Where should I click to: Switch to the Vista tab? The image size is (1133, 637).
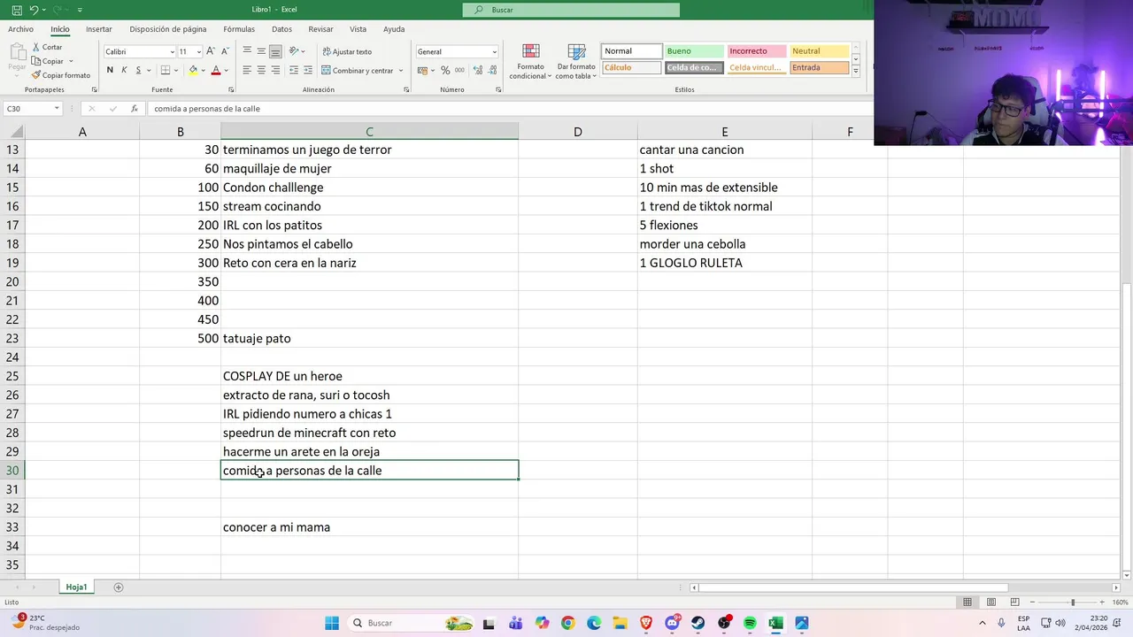(358, 29)
